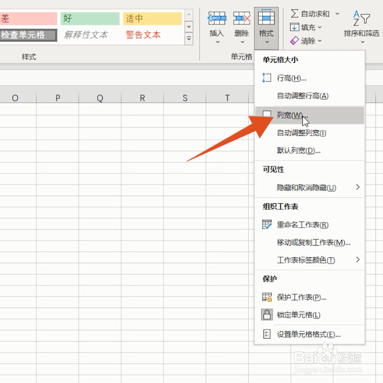Viewport: 383px width, 383px height.
Task: Click the AutoSum sigma icon
Action: pyautogui.click(x=295, y=13)
